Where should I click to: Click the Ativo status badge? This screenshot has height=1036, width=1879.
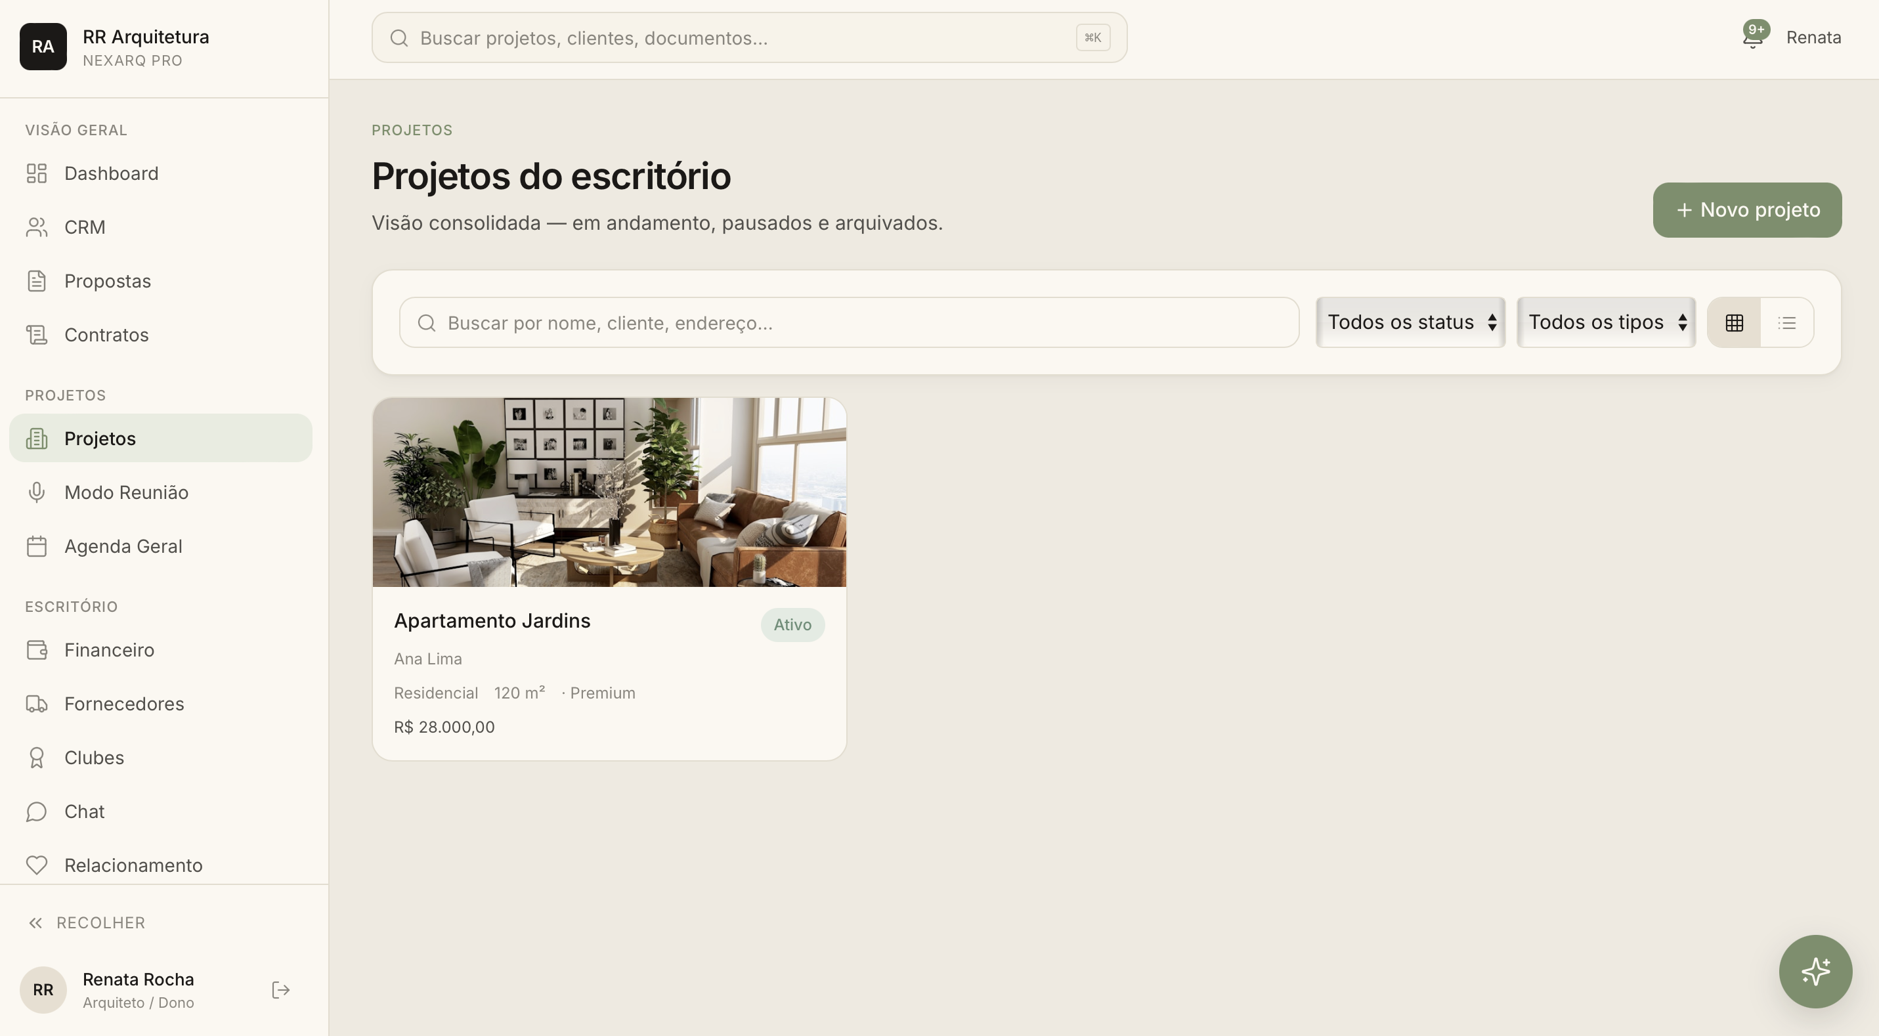[793, 625]
